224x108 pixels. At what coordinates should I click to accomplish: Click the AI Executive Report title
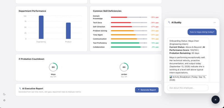[x=33, y=88]
